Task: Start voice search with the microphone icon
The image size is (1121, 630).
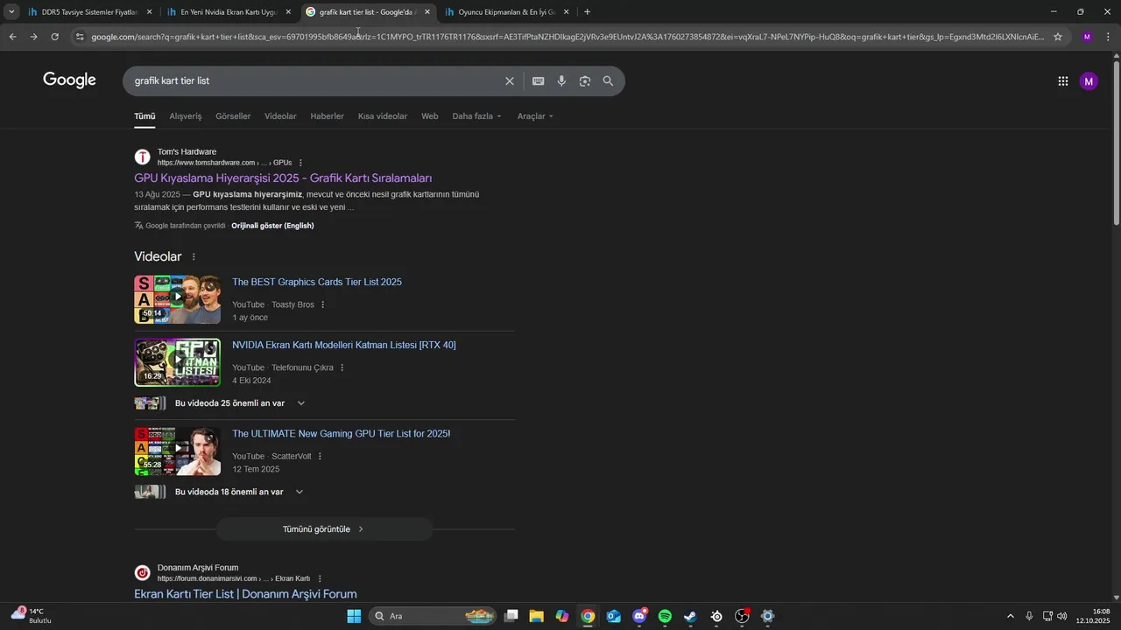Action: point(561,81)
